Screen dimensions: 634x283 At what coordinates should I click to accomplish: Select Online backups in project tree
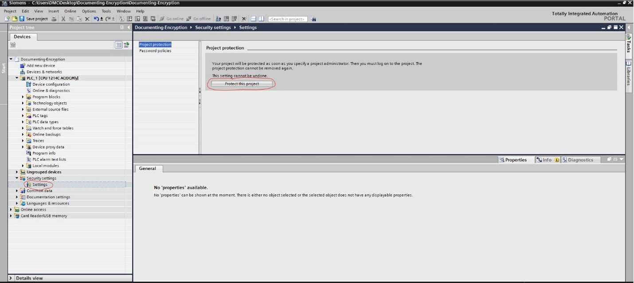47,134
